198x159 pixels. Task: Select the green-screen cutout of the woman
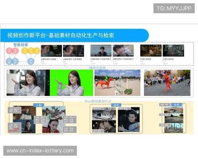click(72, 83)
